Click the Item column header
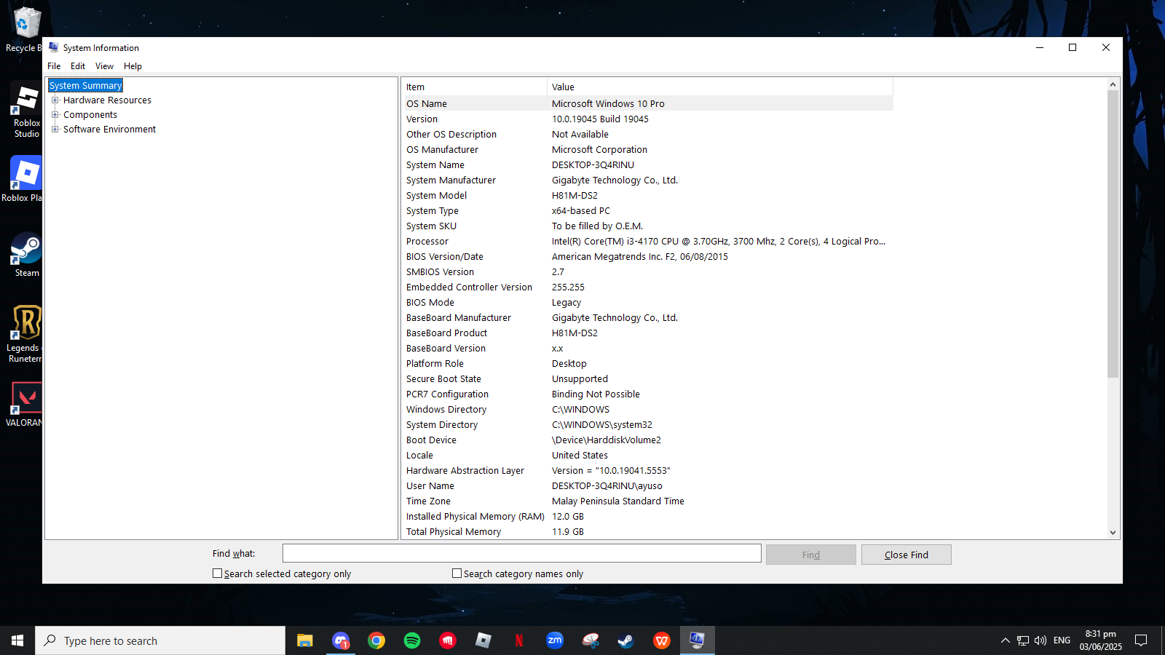Image resolution: width=1165 pixels, height=655 pixels. 474,87
